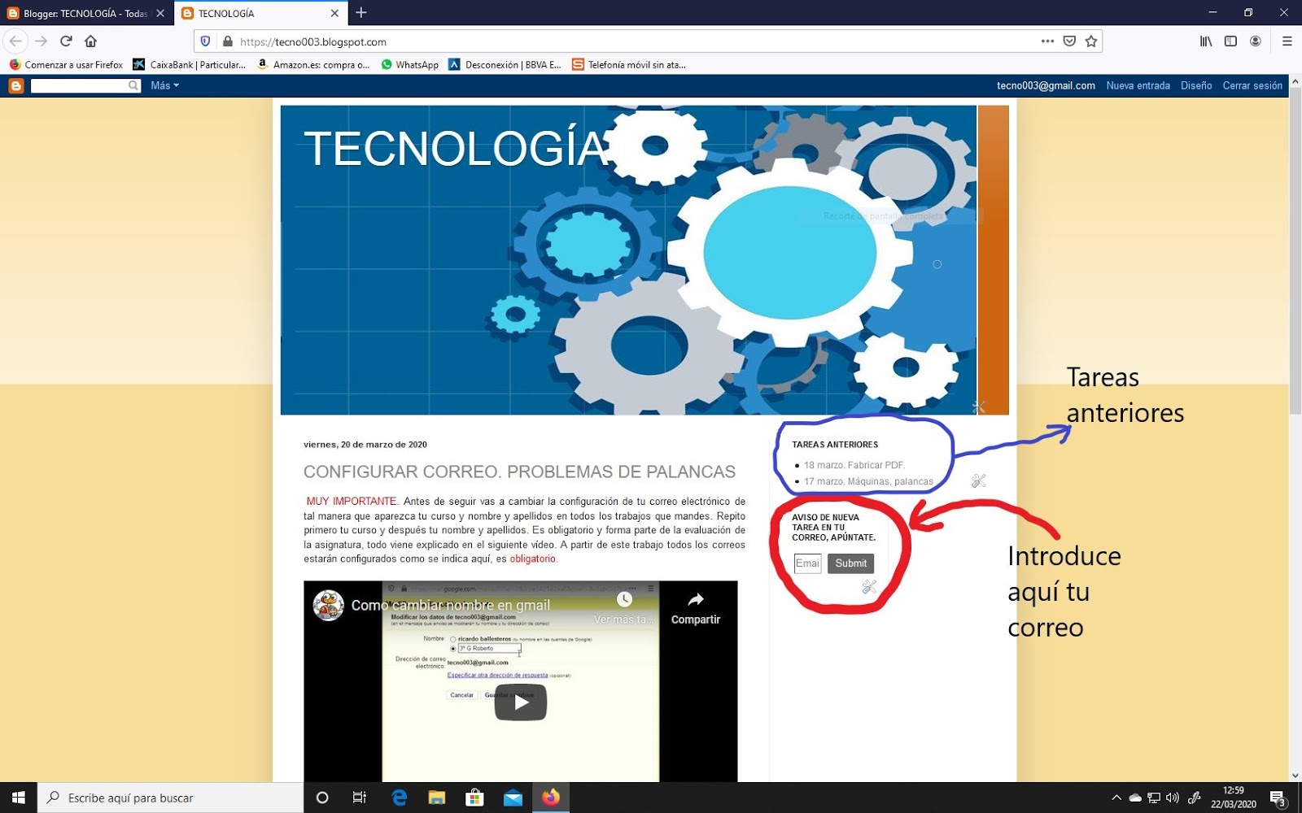
Task: Open the OneDrive icon in the system tray
Action: 1134,798
